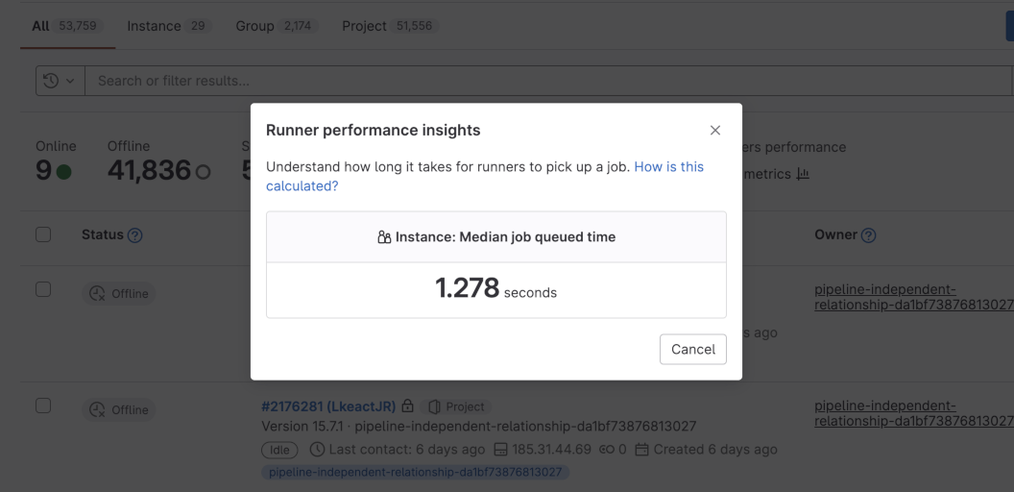The height and width of the screenshot is (492, 1014).
Task: Check the first offline runner's checkbox
Action: pos(43,289)
